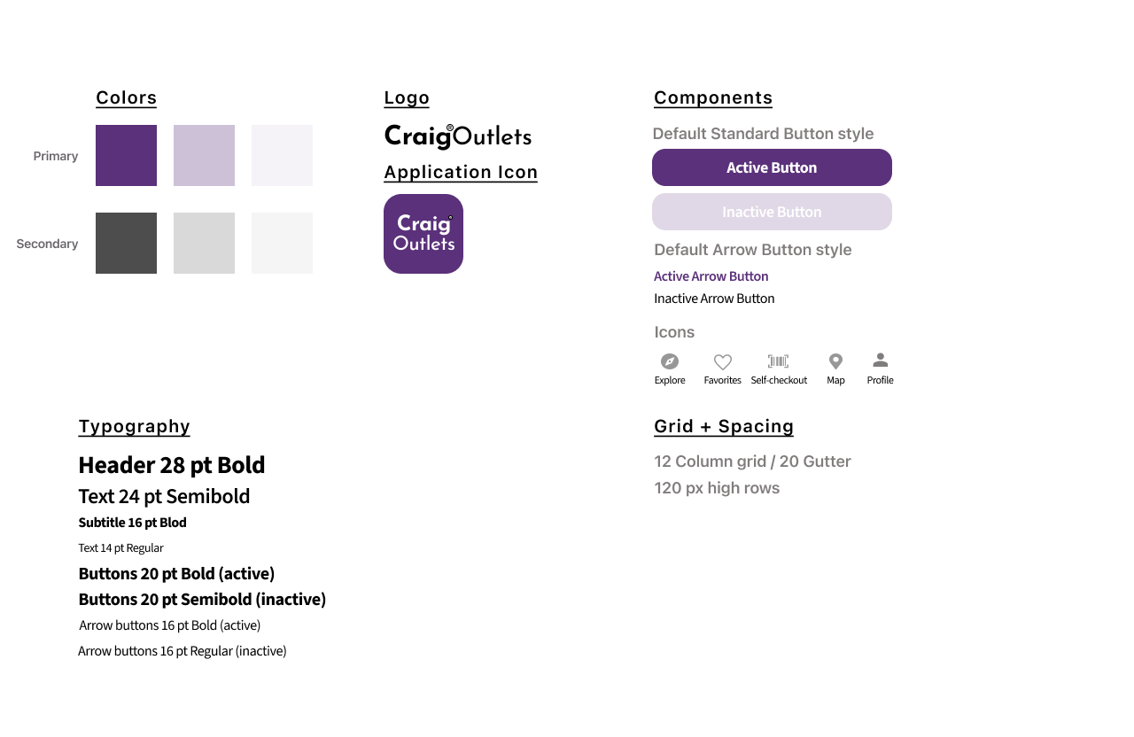Screen dimensions: 1134x737
Task: Select the Favorites heart icon
Action: [723, 361]
